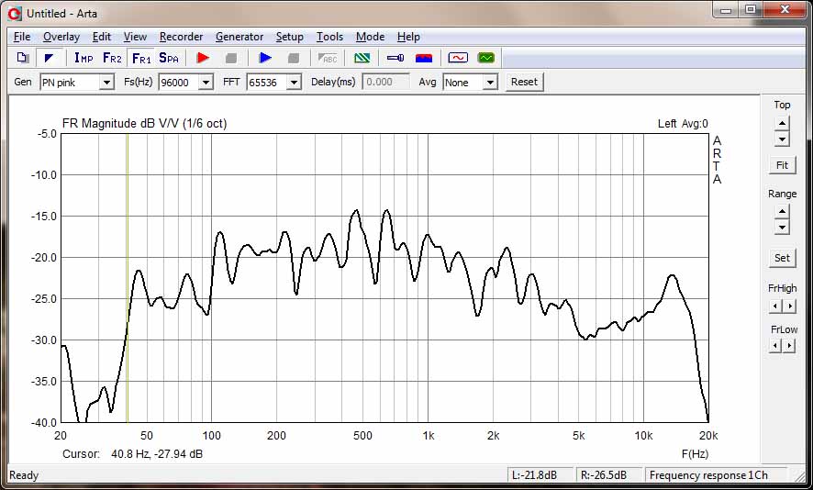The image size is (813, 490).
Task: Open the Overlay menu
Action: 61,37
